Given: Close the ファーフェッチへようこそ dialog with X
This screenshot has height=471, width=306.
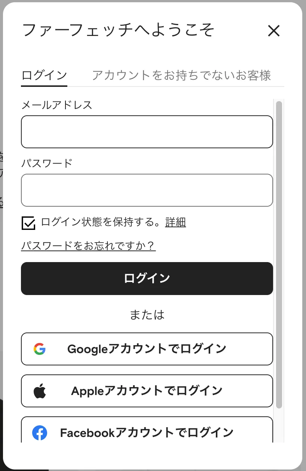Looking at the screenshot, I should [x=274, y=31].
